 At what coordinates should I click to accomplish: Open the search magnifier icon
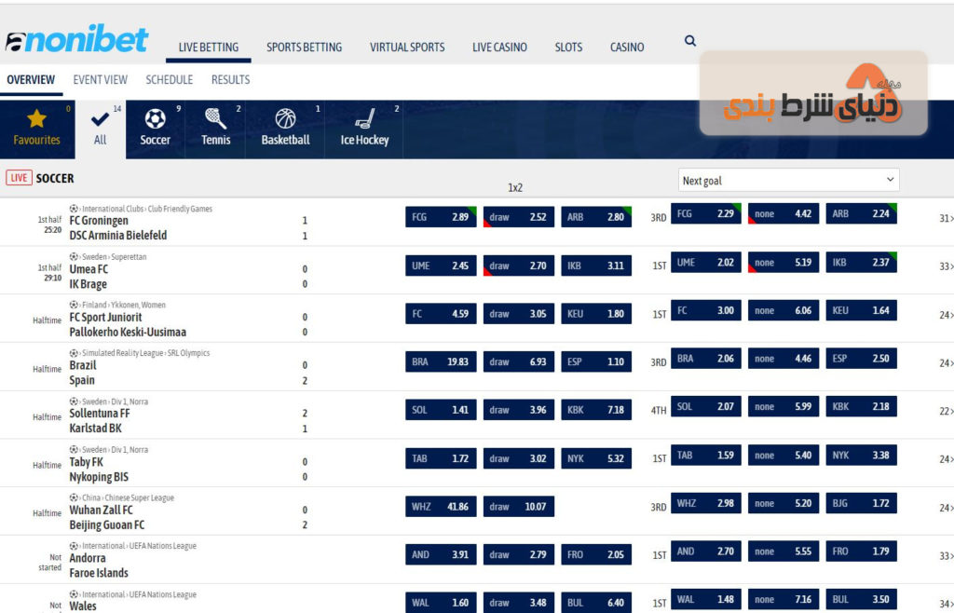tap(690, 41)
